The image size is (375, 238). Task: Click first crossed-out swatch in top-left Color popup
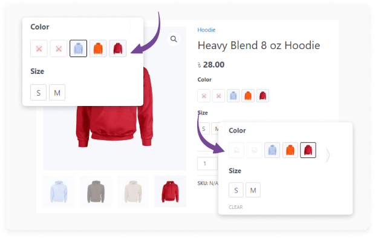[x=39, y=48]
